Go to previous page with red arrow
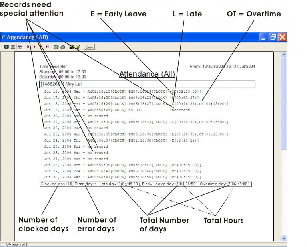 pyautogui.click(x=34, y=47)
